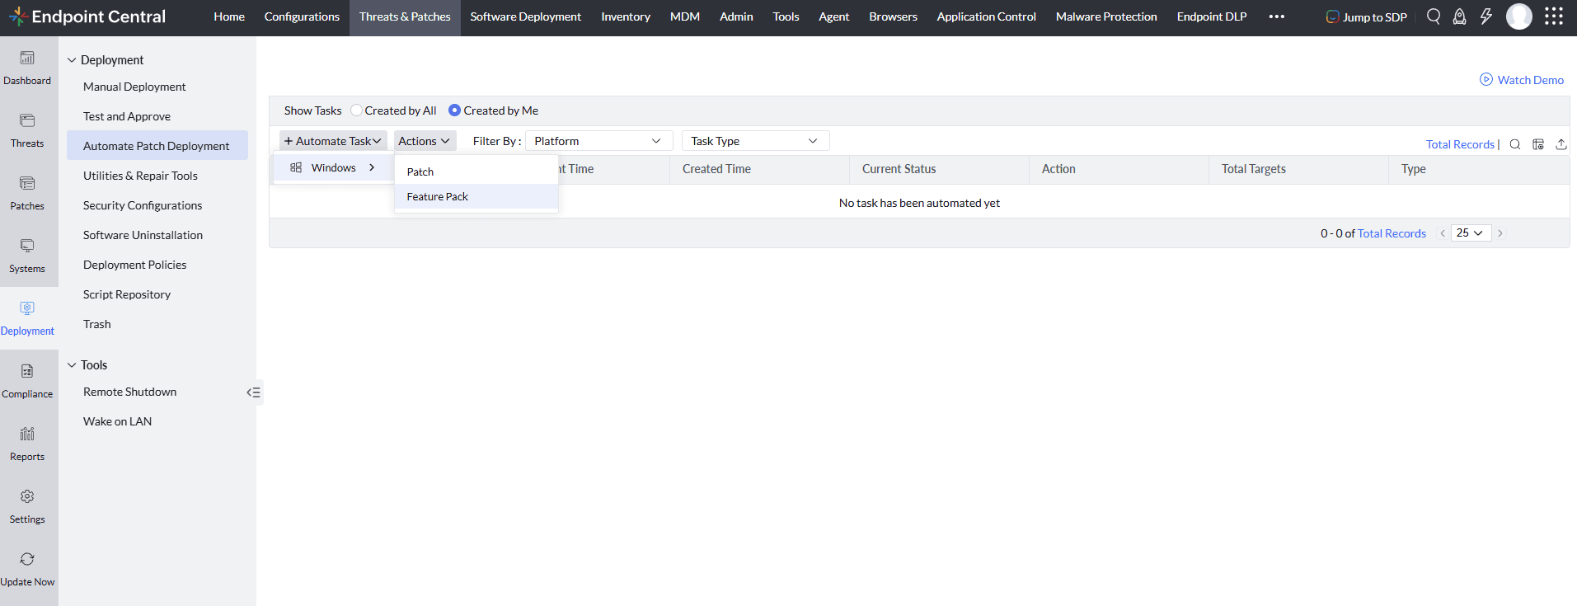Open the Compliance sidebar icon
This screenshot has height=606, width=1577.
[x=27, y=371]
